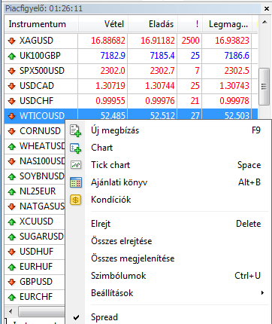Click the Vétel column header
272x324 pixels.
pyautogui.click(x=103, y=24)
